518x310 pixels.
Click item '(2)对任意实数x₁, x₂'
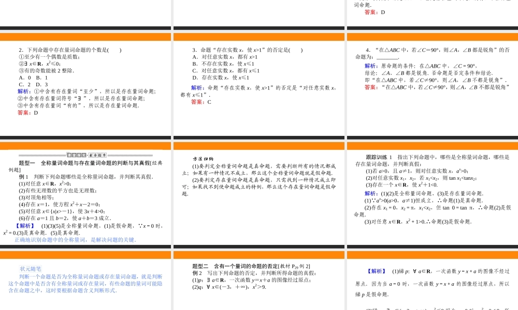pyautogui.click(x=421, y=178)
